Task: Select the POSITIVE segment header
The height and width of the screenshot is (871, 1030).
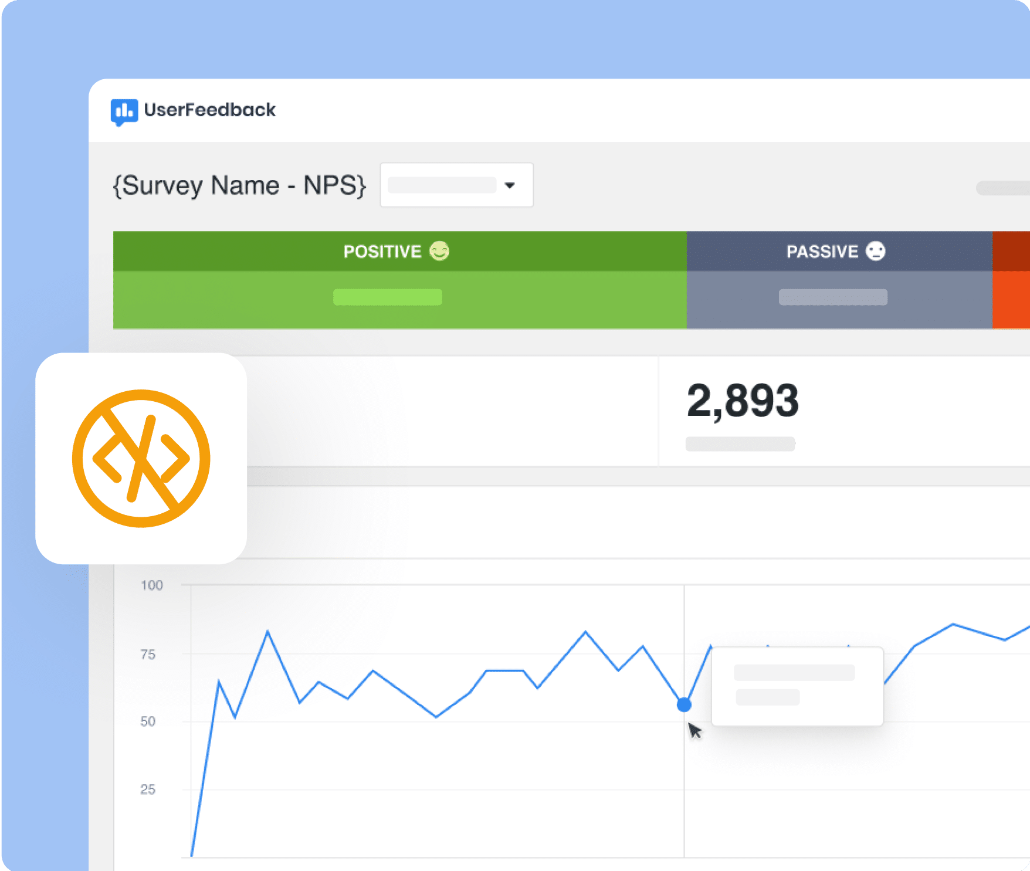Action: coord(399,251)
